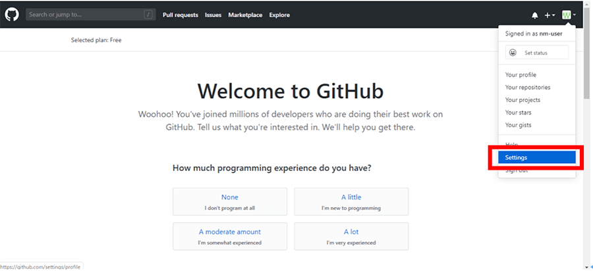Click the slash shortcut key hint in search
Viewport: 593px width, 271px height.
pos(148,14)
